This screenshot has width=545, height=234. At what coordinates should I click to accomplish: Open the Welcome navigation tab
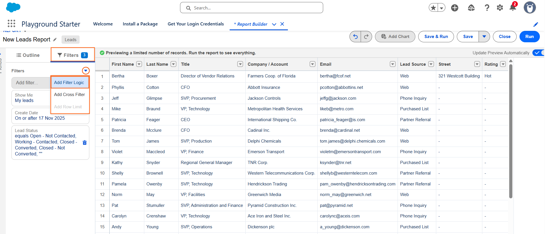click(103, 24)
